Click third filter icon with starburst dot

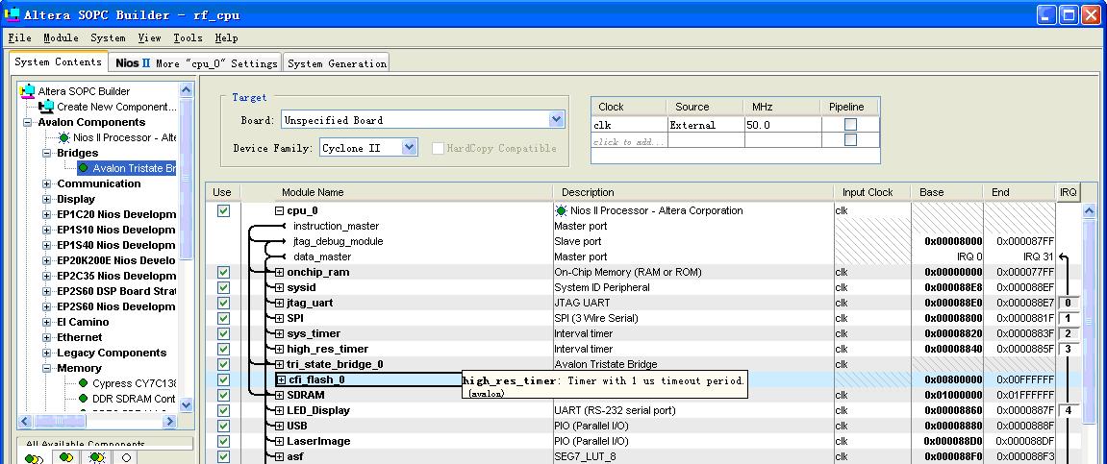tap(97, 457)
